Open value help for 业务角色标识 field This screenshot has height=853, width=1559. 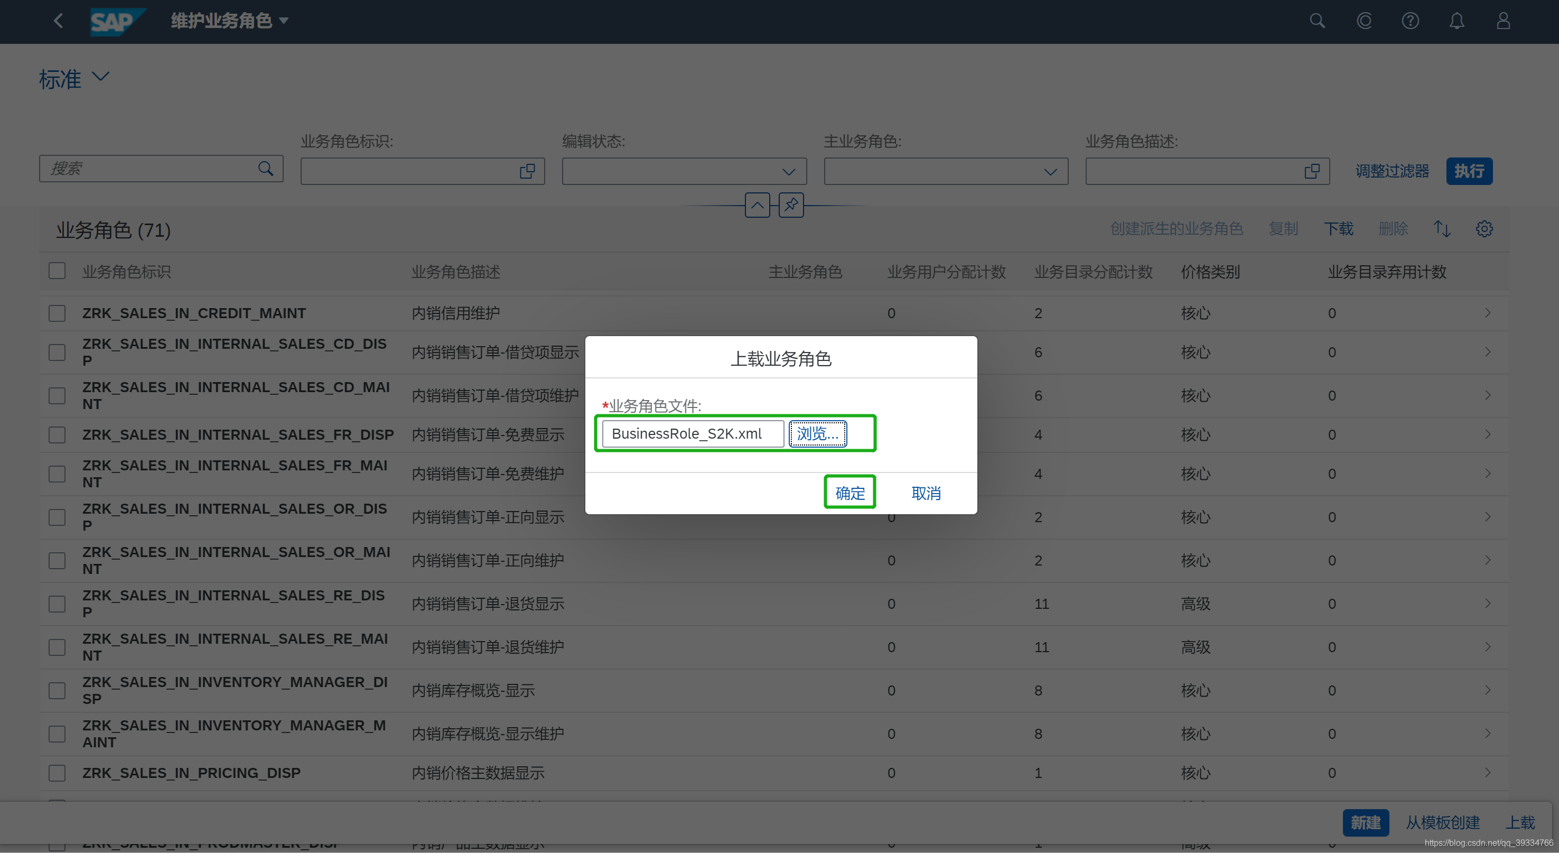coord(527,171)
